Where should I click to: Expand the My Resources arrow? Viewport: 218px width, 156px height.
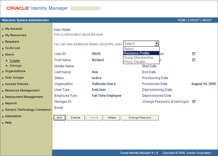[x=3, y=36]
